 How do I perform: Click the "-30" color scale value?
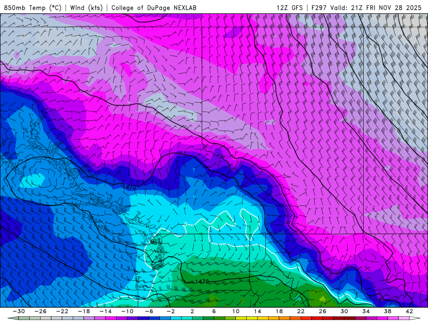(x=19, y=311)
